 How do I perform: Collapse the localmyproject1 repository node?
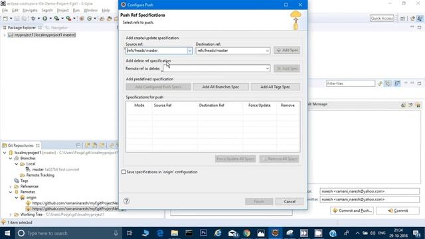pyautogui.click(x=5, y=153)
